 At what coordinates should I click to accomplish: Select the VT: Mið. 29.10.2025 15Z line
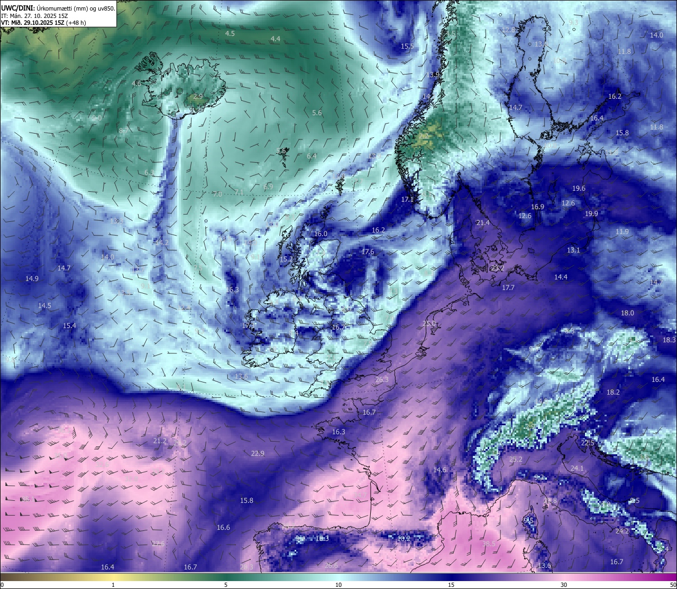[43, 23]
